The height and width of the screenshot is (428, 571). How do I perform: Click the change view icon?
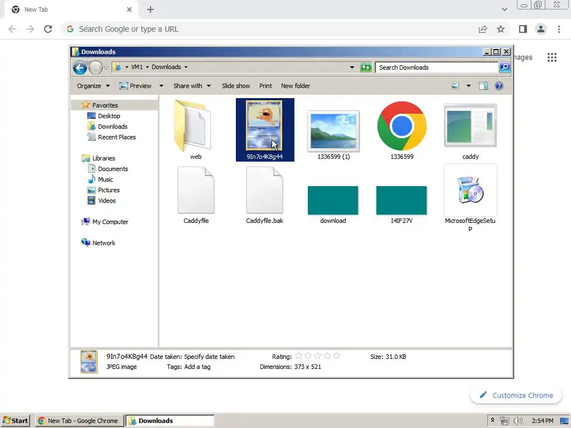(455, 86)
